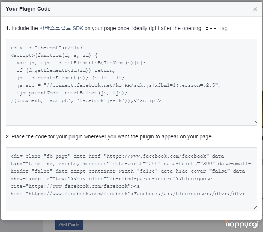
Task: Click the plugin code box resize handle
Action: click(x=255, y=208)
